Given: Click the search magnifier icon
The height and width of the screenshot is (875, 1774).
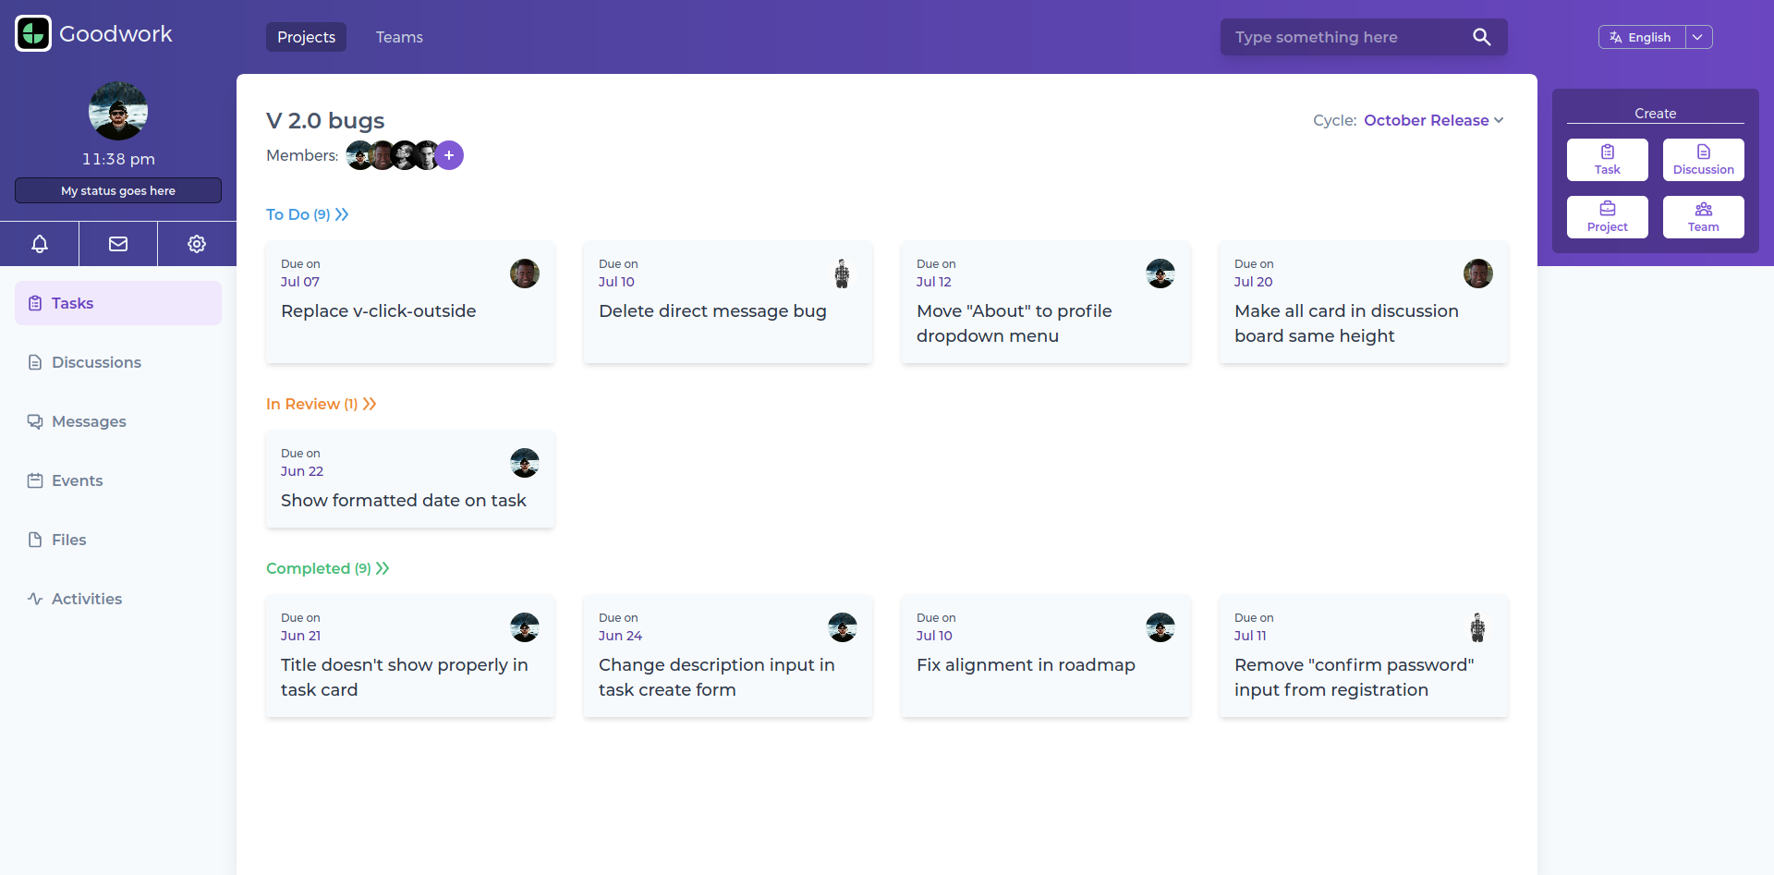Looking at the screenshot, I should (1481, 37).
